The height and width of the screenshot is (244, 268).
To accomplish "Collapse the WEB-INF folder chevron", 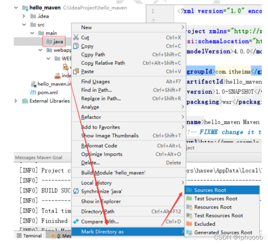I will click(49, 58).
